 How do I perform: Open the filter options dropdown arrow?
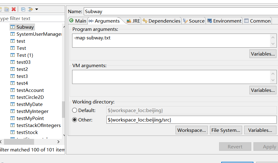point(37,9)
